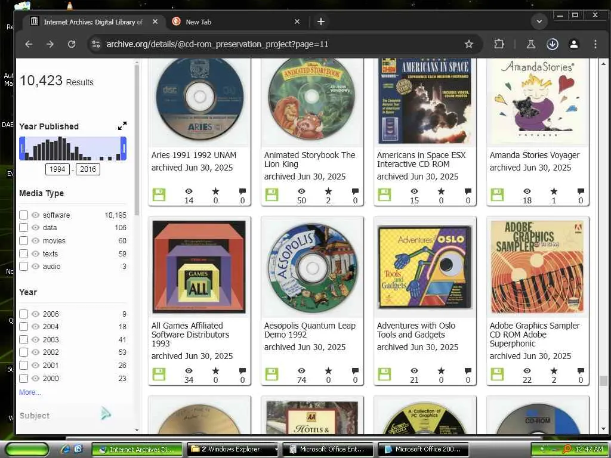Click left handle of Year Published slider

point(22,148)
